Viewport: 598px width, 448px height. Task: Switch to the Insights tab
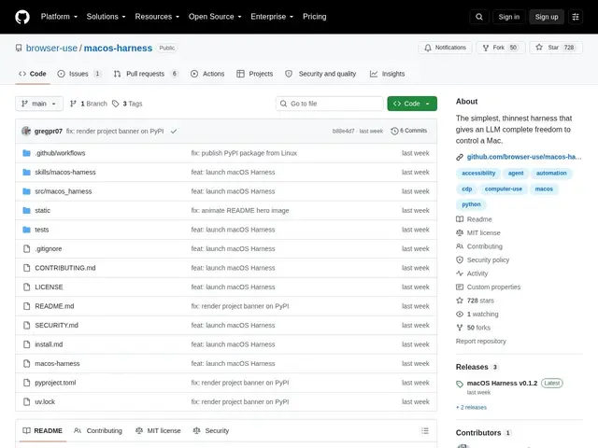click(388, 74)
